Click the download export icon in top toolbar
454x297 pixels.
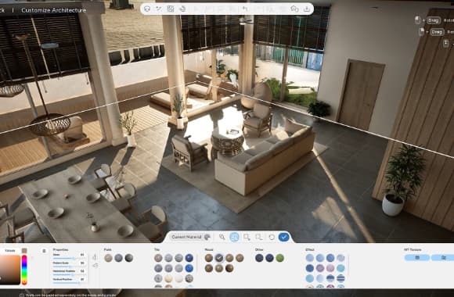pyautogui.click(x=307, y=9)
